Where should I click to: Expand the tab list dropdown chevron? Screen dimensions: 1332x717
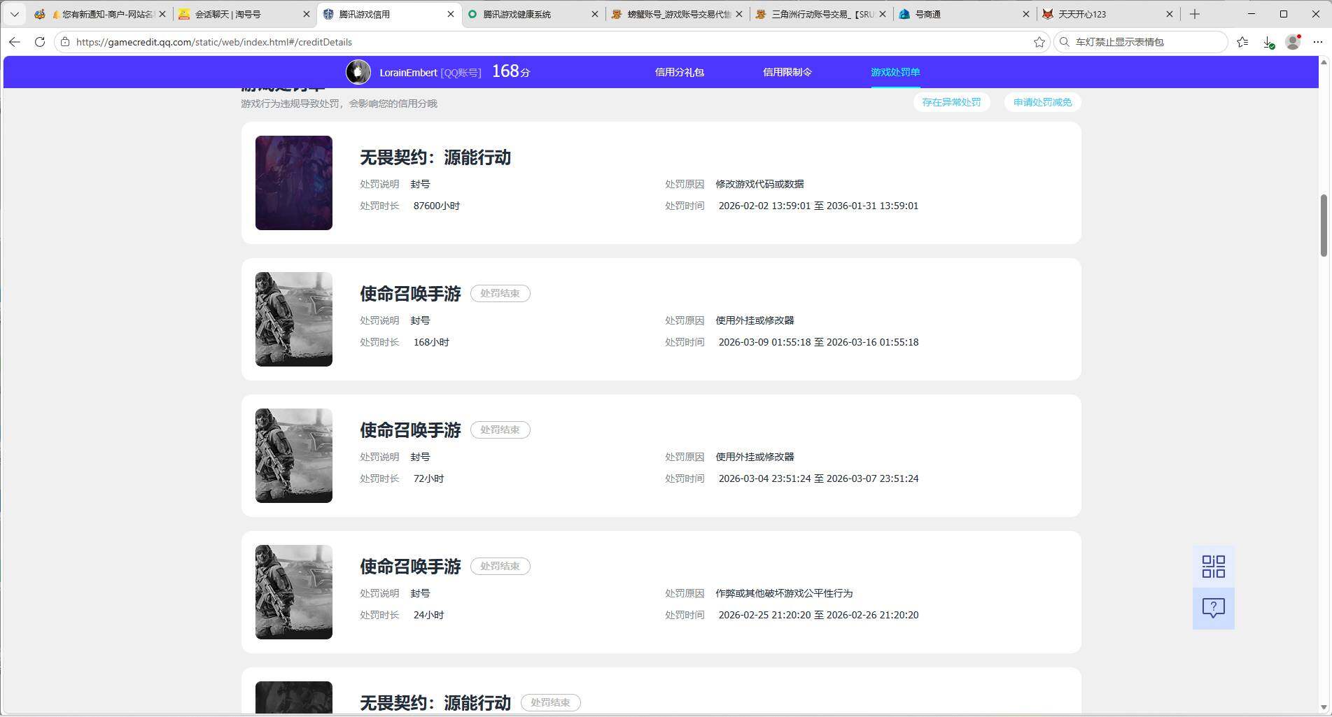tap(14, 14)
